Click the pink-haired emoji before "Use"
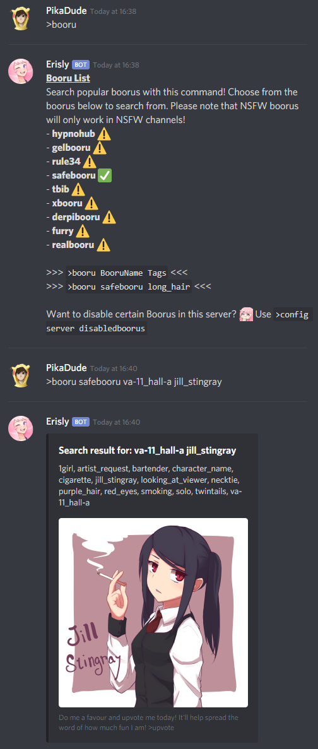Image resolution: width=318 pixels, height=749 pixels. click(x=246, y=314)
